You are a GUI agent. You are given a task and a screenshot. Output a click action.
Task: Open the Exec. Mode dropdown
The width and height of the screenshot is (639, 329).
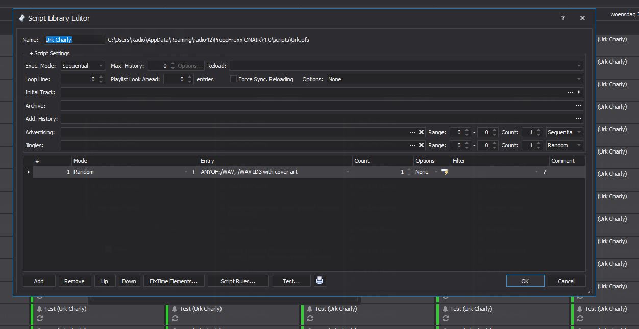(101, 66)
